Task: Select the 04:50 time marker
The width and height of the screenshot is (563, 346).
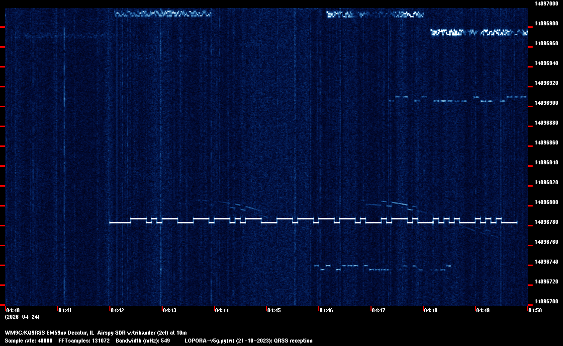Action: coord(535,310)
